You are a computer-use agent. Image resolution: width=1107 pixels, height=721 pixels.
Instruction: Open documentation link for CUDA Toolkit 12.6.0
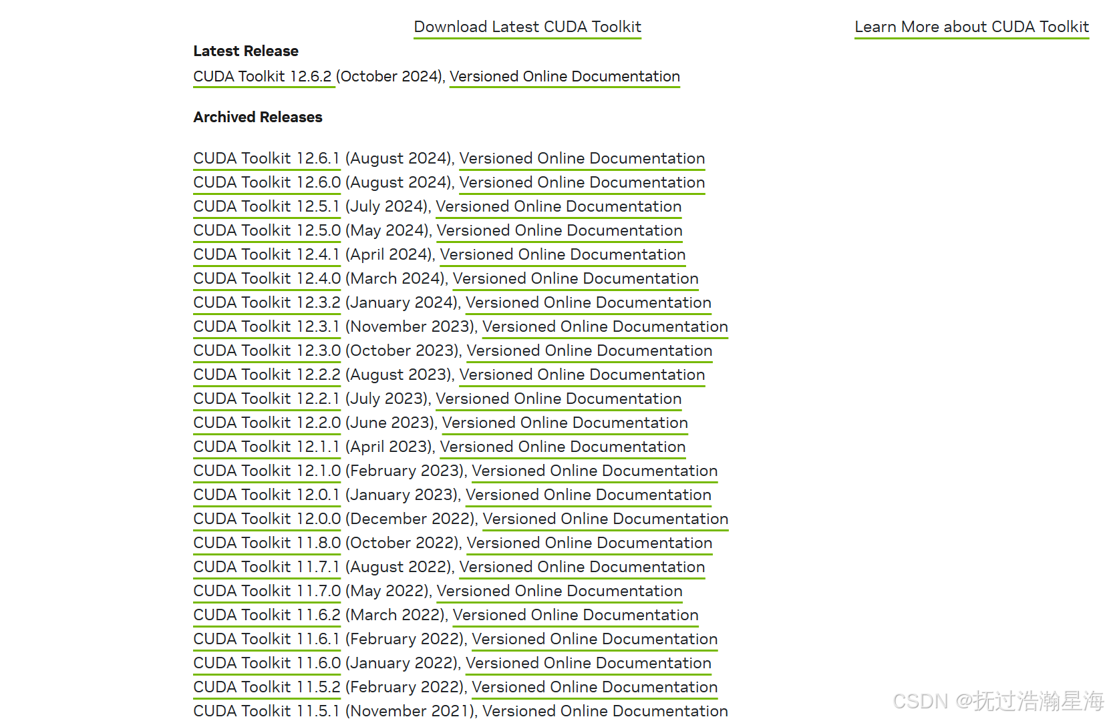coord(582,182)
